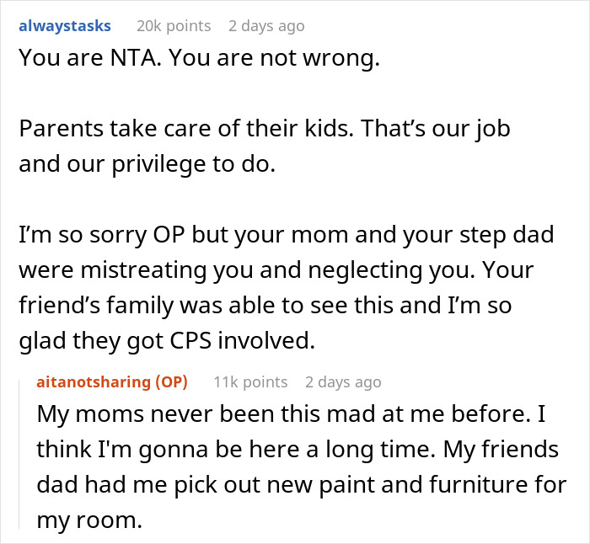
Task: Click the 11k points score
Action: click(250, 382)
